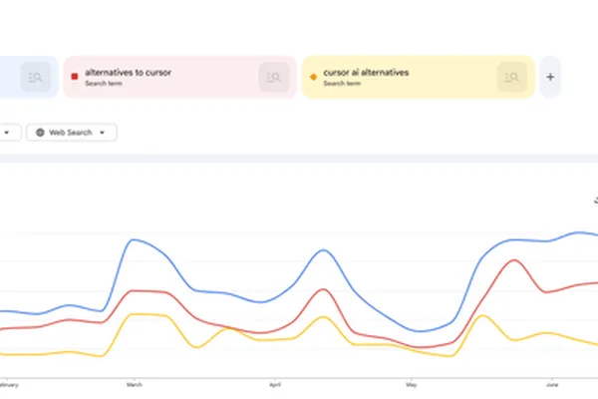
Task: Click the red line's late-May peak
Action: click(514, 260)
